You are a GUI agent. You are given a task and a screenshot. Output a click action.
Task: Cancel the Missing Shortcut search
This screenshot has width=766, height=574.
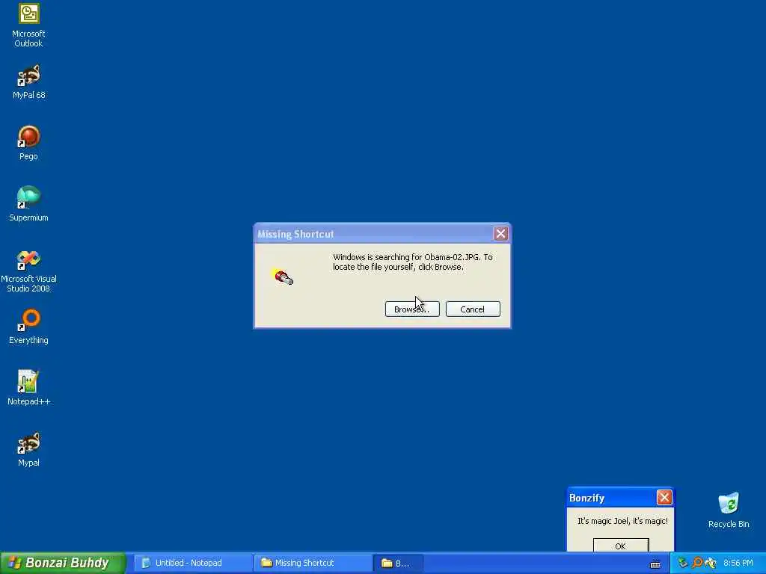473,309
